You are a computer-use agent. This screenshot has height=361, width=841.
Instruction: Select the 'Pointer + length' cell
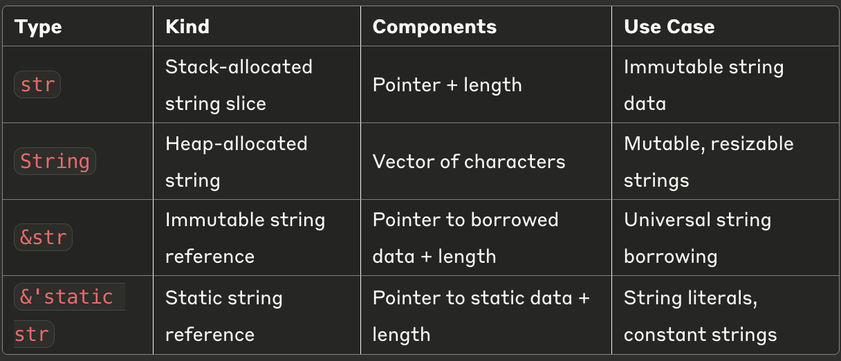pos(486,85)
